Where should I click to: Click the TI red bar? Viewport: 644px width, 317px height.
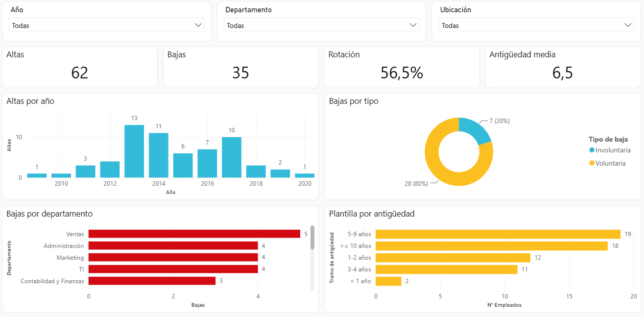click(x=173, y=269)
